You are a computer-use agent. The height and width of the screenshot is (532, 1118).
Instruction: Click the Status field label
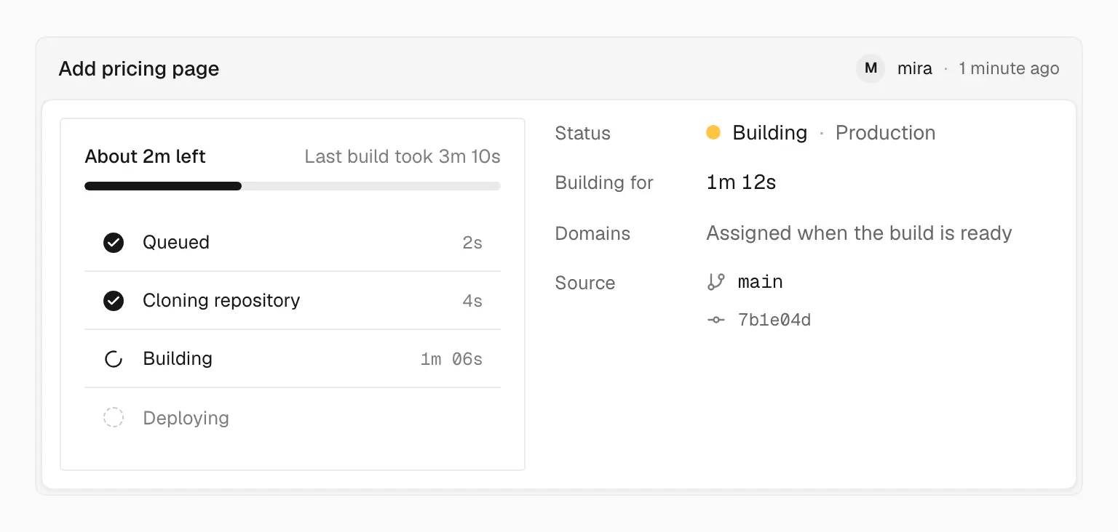coord(582,133)
